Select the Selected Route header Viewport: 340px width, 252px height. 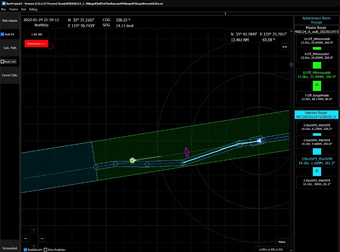coord(316,115)
